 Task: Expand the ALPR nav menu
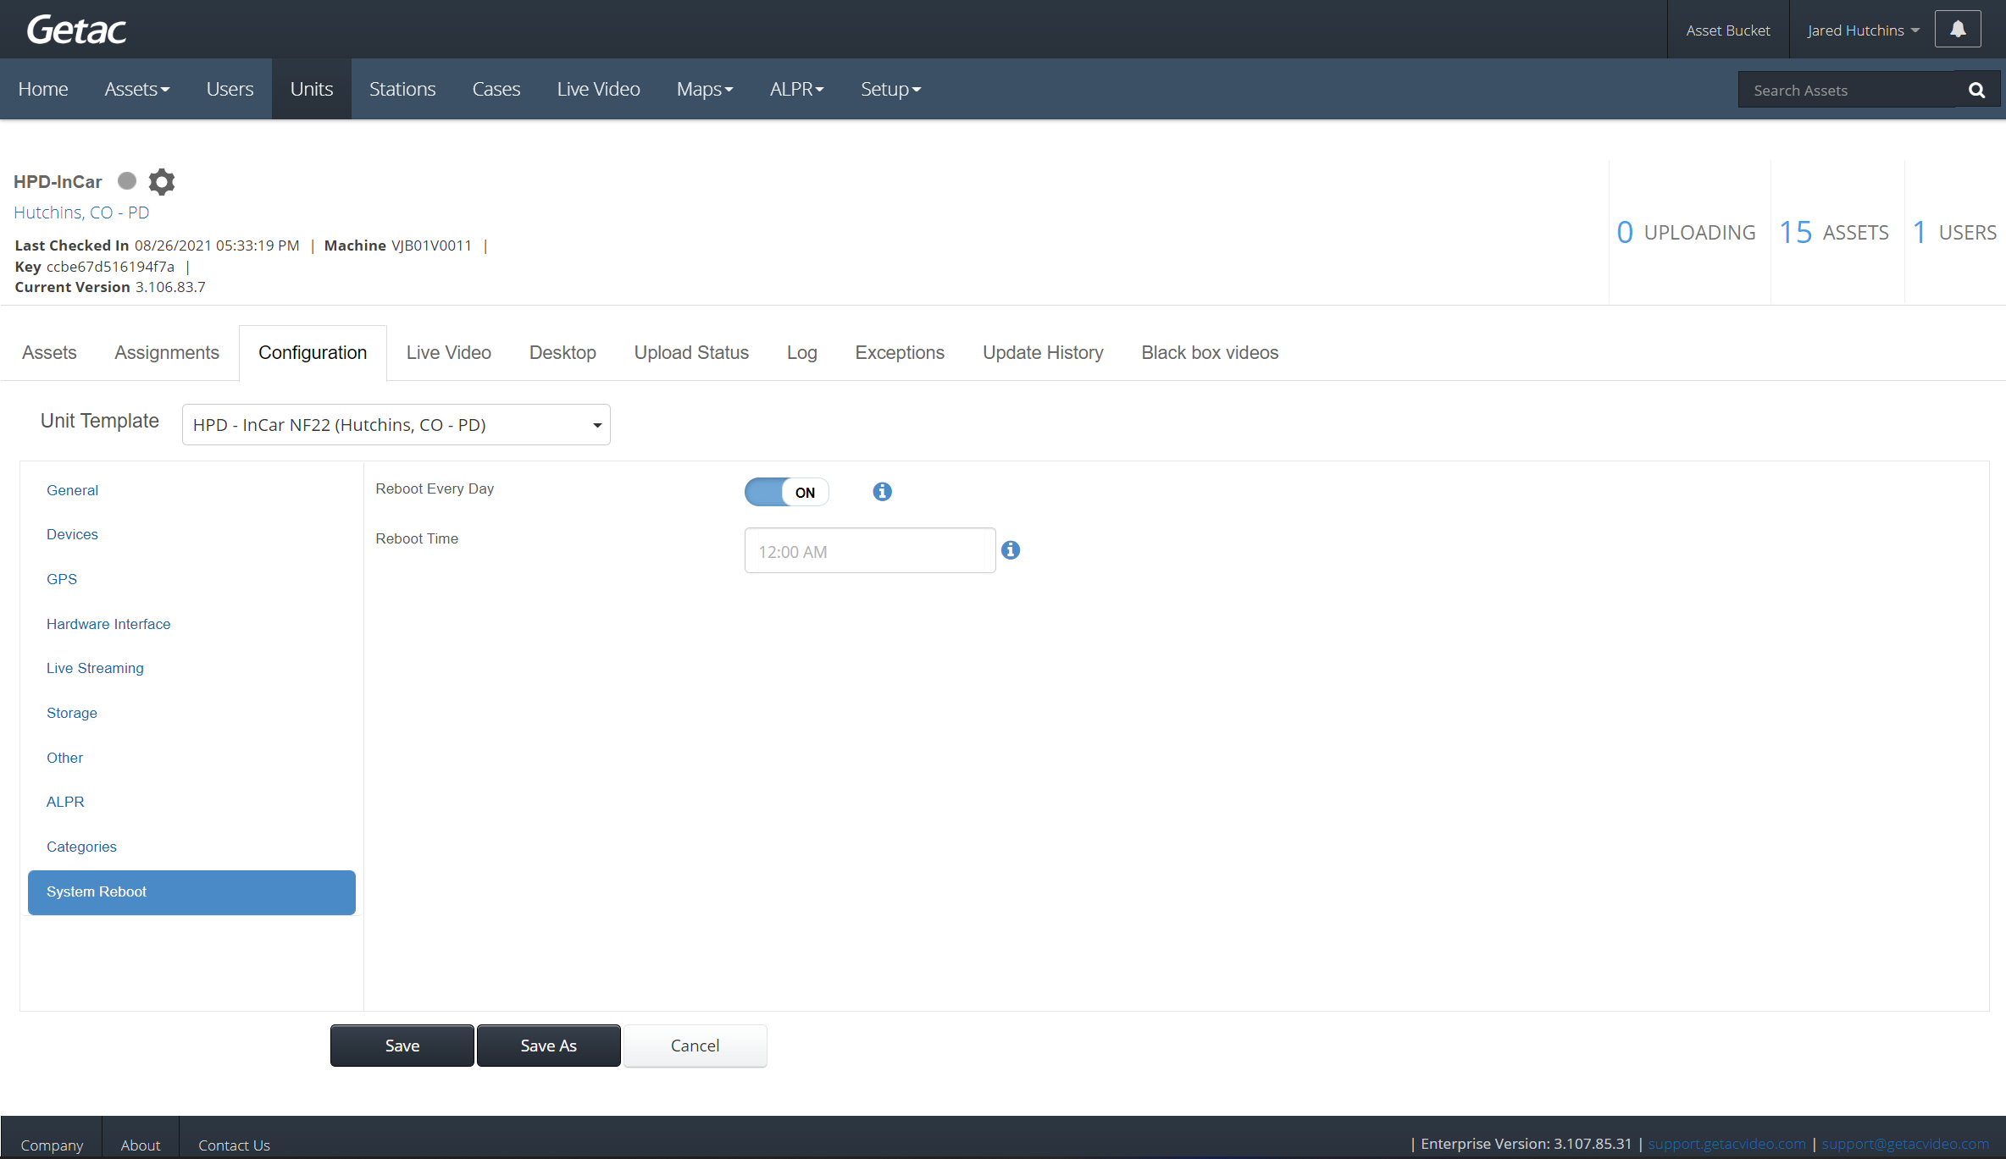[796, 89]
